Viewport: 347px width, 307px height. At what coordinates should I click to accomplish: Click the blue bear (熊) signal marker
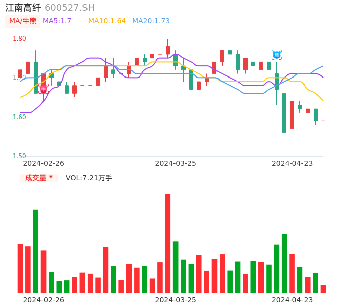(x=276, y=54)
